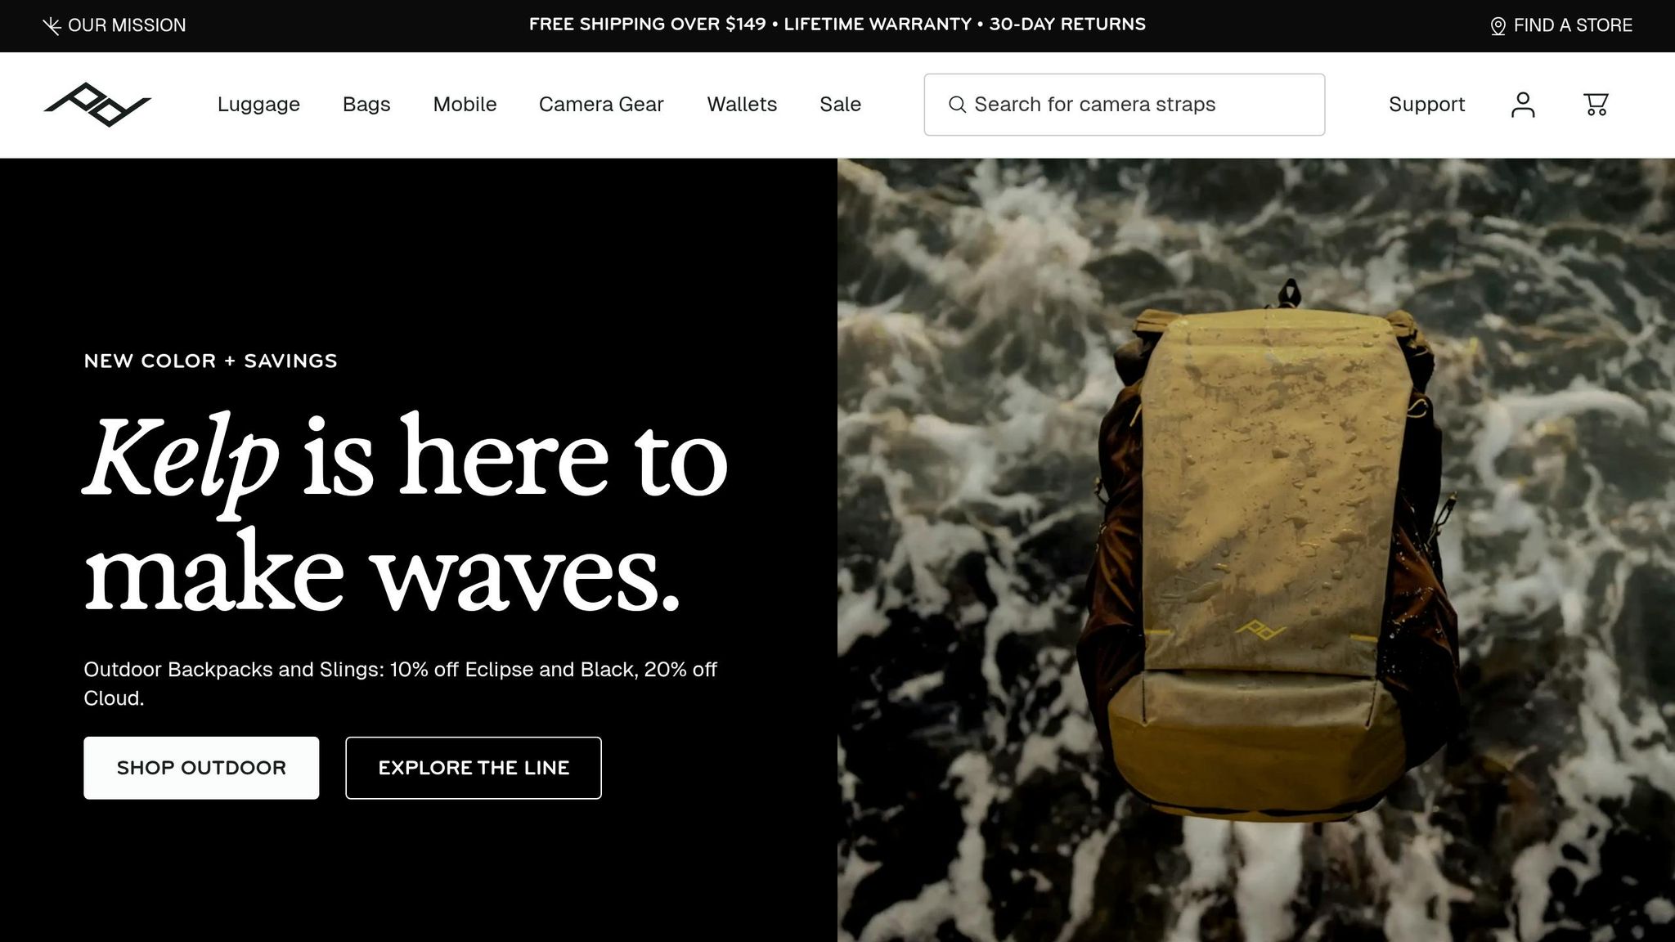The width and height of the screenshot is (1675, 942).
Task: Open the Camera Gear menu
Action: click(601, 105)
